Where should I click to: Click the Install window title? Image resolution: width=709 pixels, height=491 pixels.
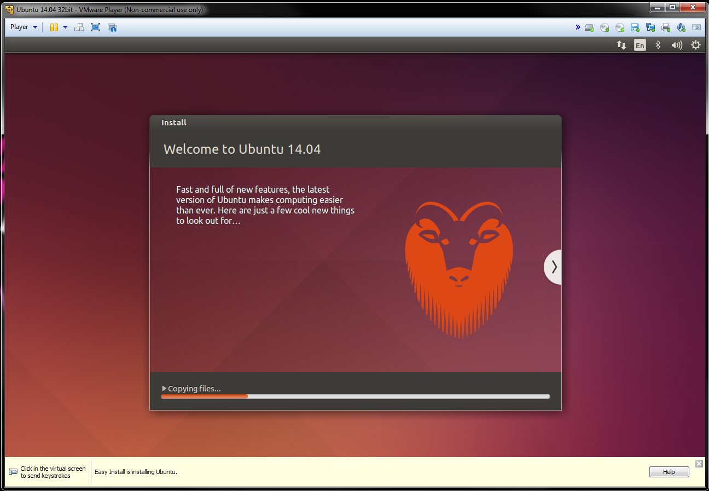coord(174,123)
